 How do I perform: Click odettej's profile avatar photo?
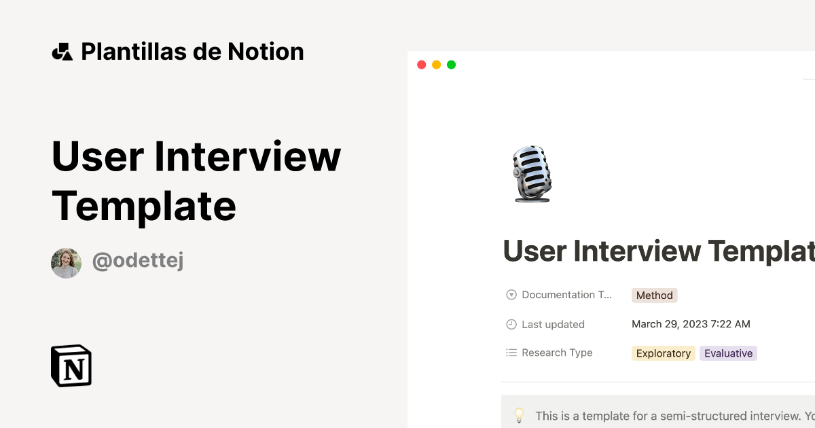tap(66, 263)
